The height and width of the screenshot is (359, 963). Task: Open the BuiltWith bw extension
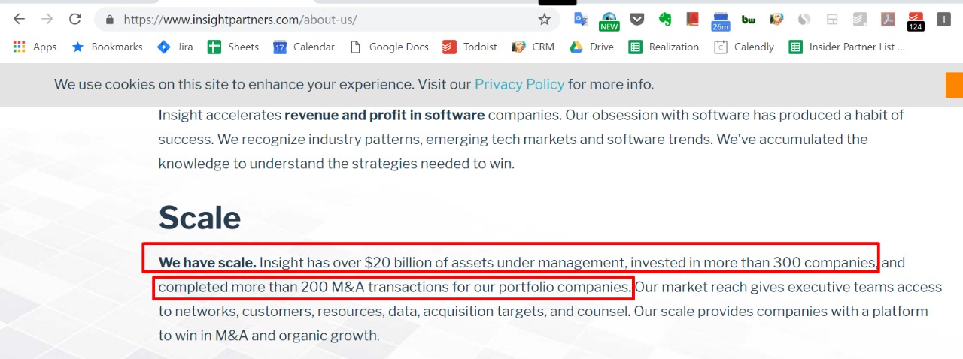pyautogui.click(x=748, y=20)
